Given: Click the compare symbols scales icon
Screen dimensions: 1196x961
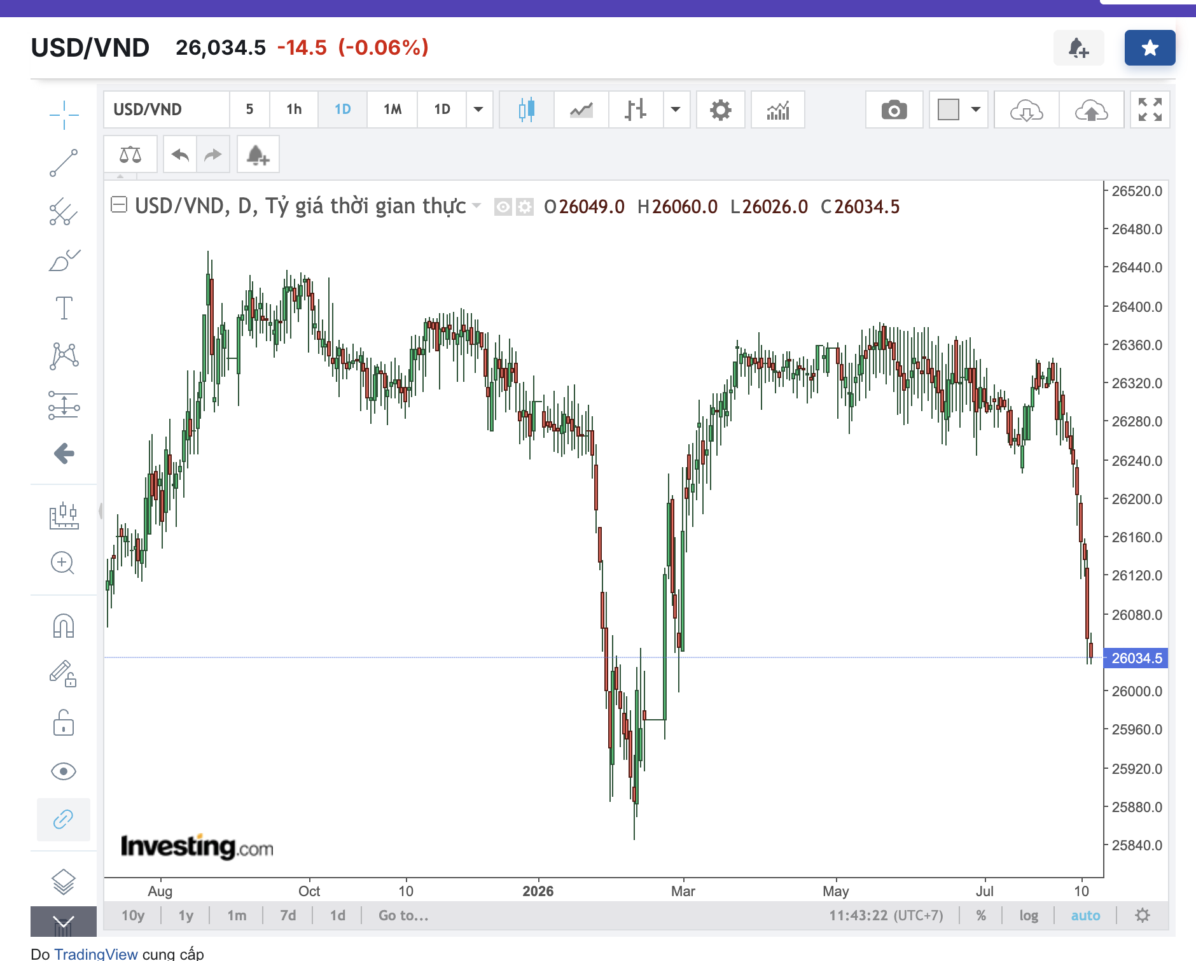Looking at the screenshot, I should pyautogui.click(x=130, y=155).
